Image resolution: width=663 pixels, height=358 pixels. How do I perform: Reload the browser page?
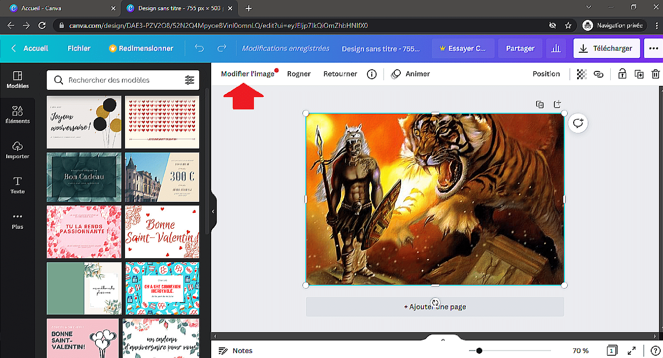coord(42,26)
